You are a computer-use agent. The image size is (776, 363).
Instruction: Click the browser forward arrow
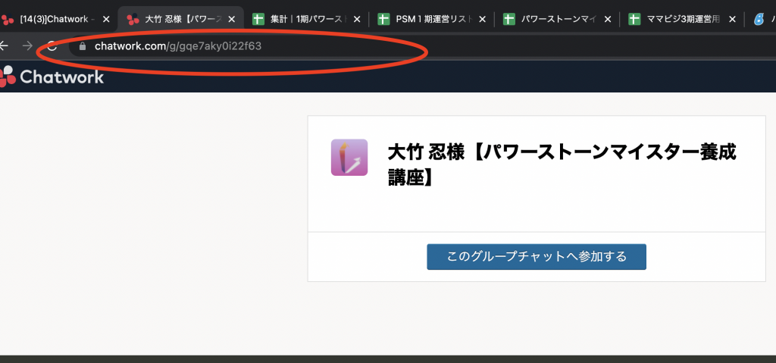click(28, 46)
